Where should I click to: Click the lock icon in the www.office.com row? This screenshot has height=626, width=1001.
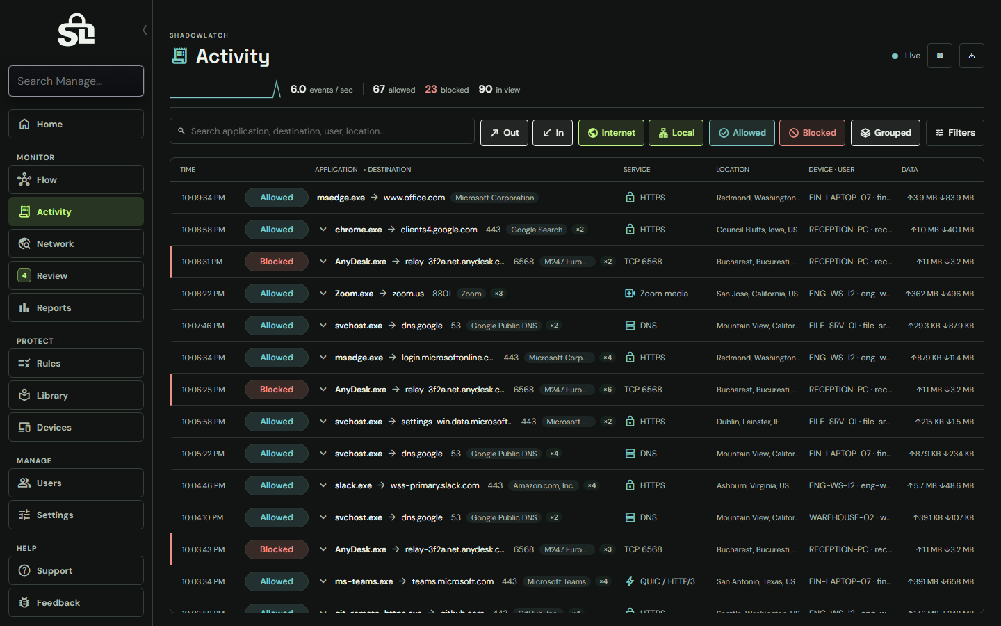(x=630, y=198)
